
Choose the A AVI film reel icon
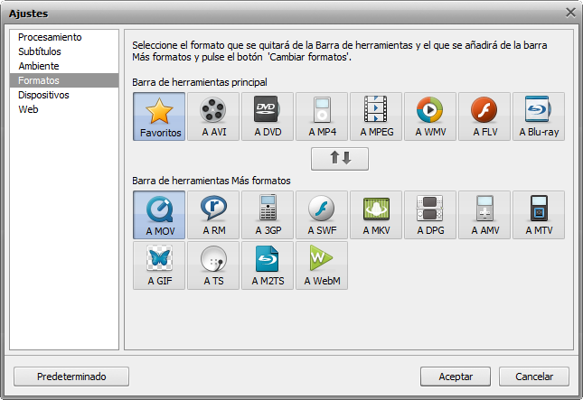tap(213, 116)
